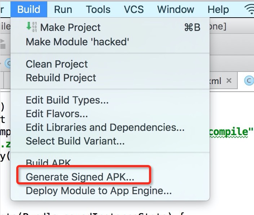
Task: Select Clean Project
Action: (57, 64)
